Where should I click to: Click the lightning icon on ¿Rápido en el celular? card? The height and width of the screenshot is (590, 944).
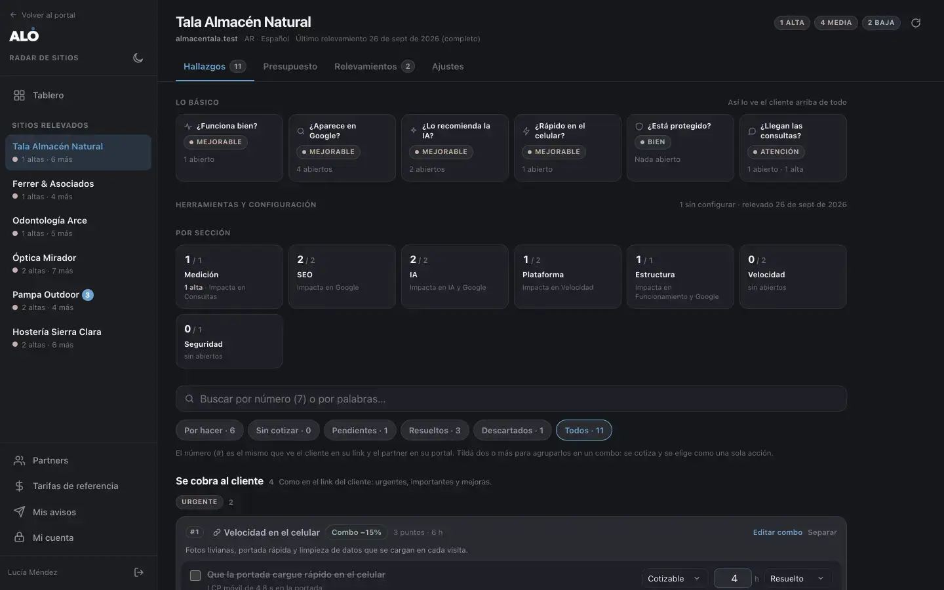[x=526, y=131]
